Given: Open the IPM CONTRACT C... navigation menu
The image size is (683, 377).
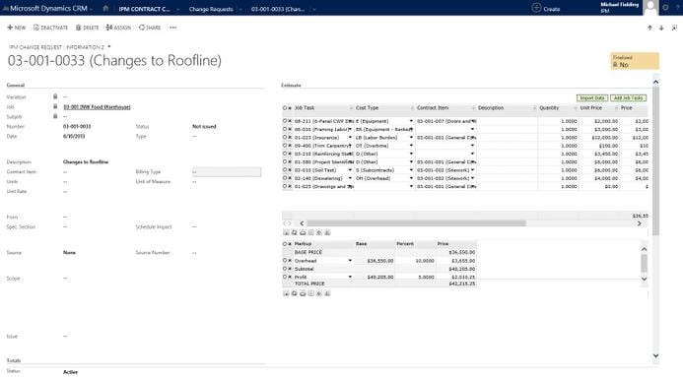Looking at the screenshot, I should coord(144,9).
